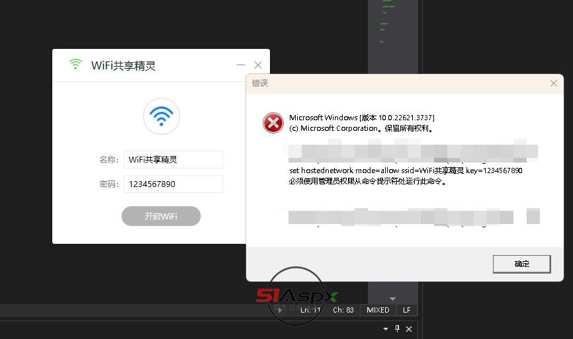Click the 错误 dialog title text
The width and height of the screenshot is (573, 339).
[260, 83]
